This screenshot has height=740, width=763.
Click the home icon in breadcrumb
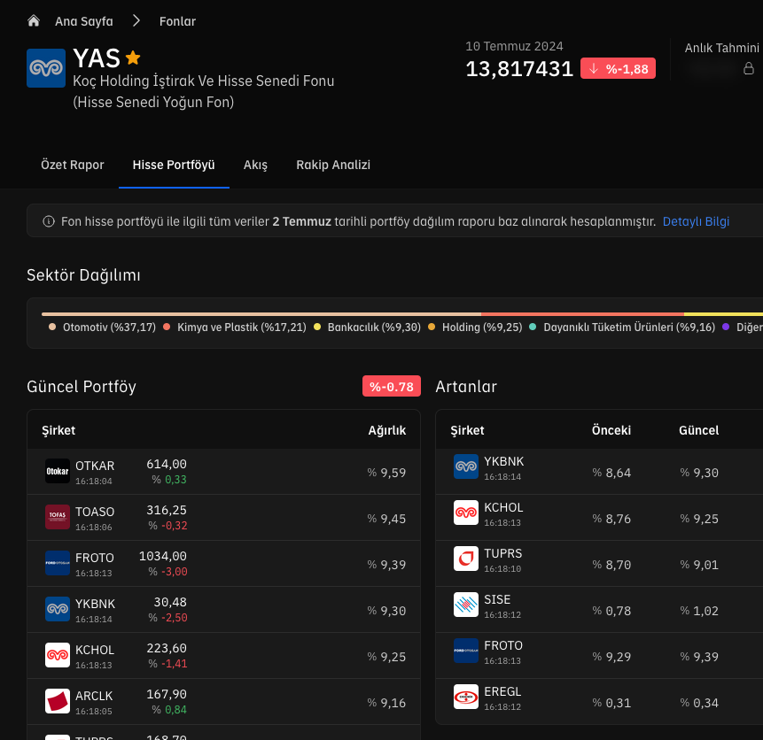click(34, 21)
